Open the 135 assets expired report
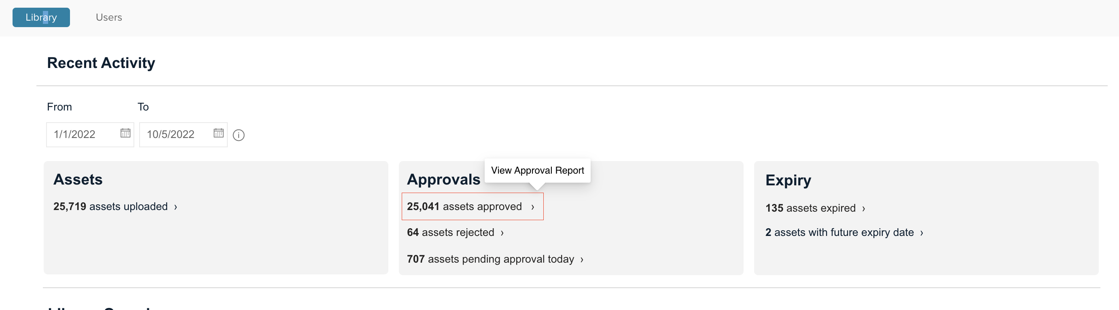Viewport: 1119px width, 310px height. point(815,208)
